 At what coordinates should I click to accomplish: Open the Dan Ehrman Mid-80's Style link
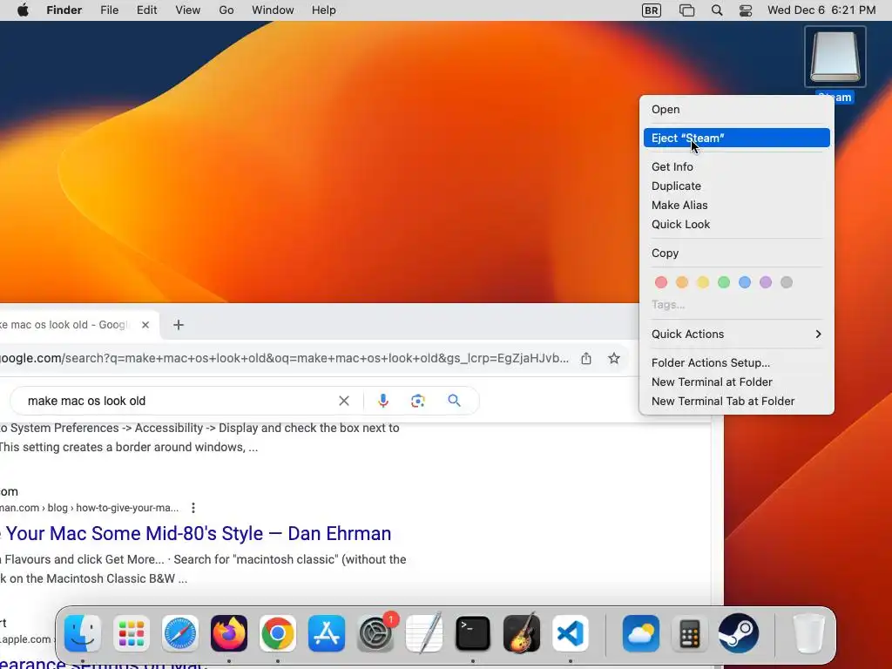click(196, 534)
